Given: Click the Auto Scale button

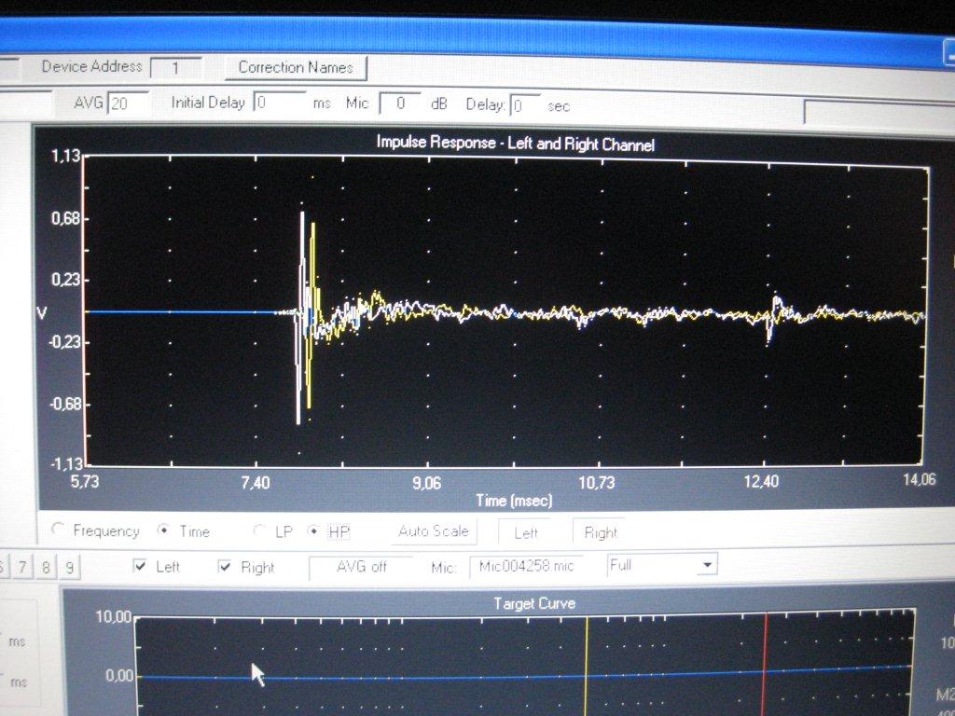Looking at the screenshot, I should coord(433,531).
